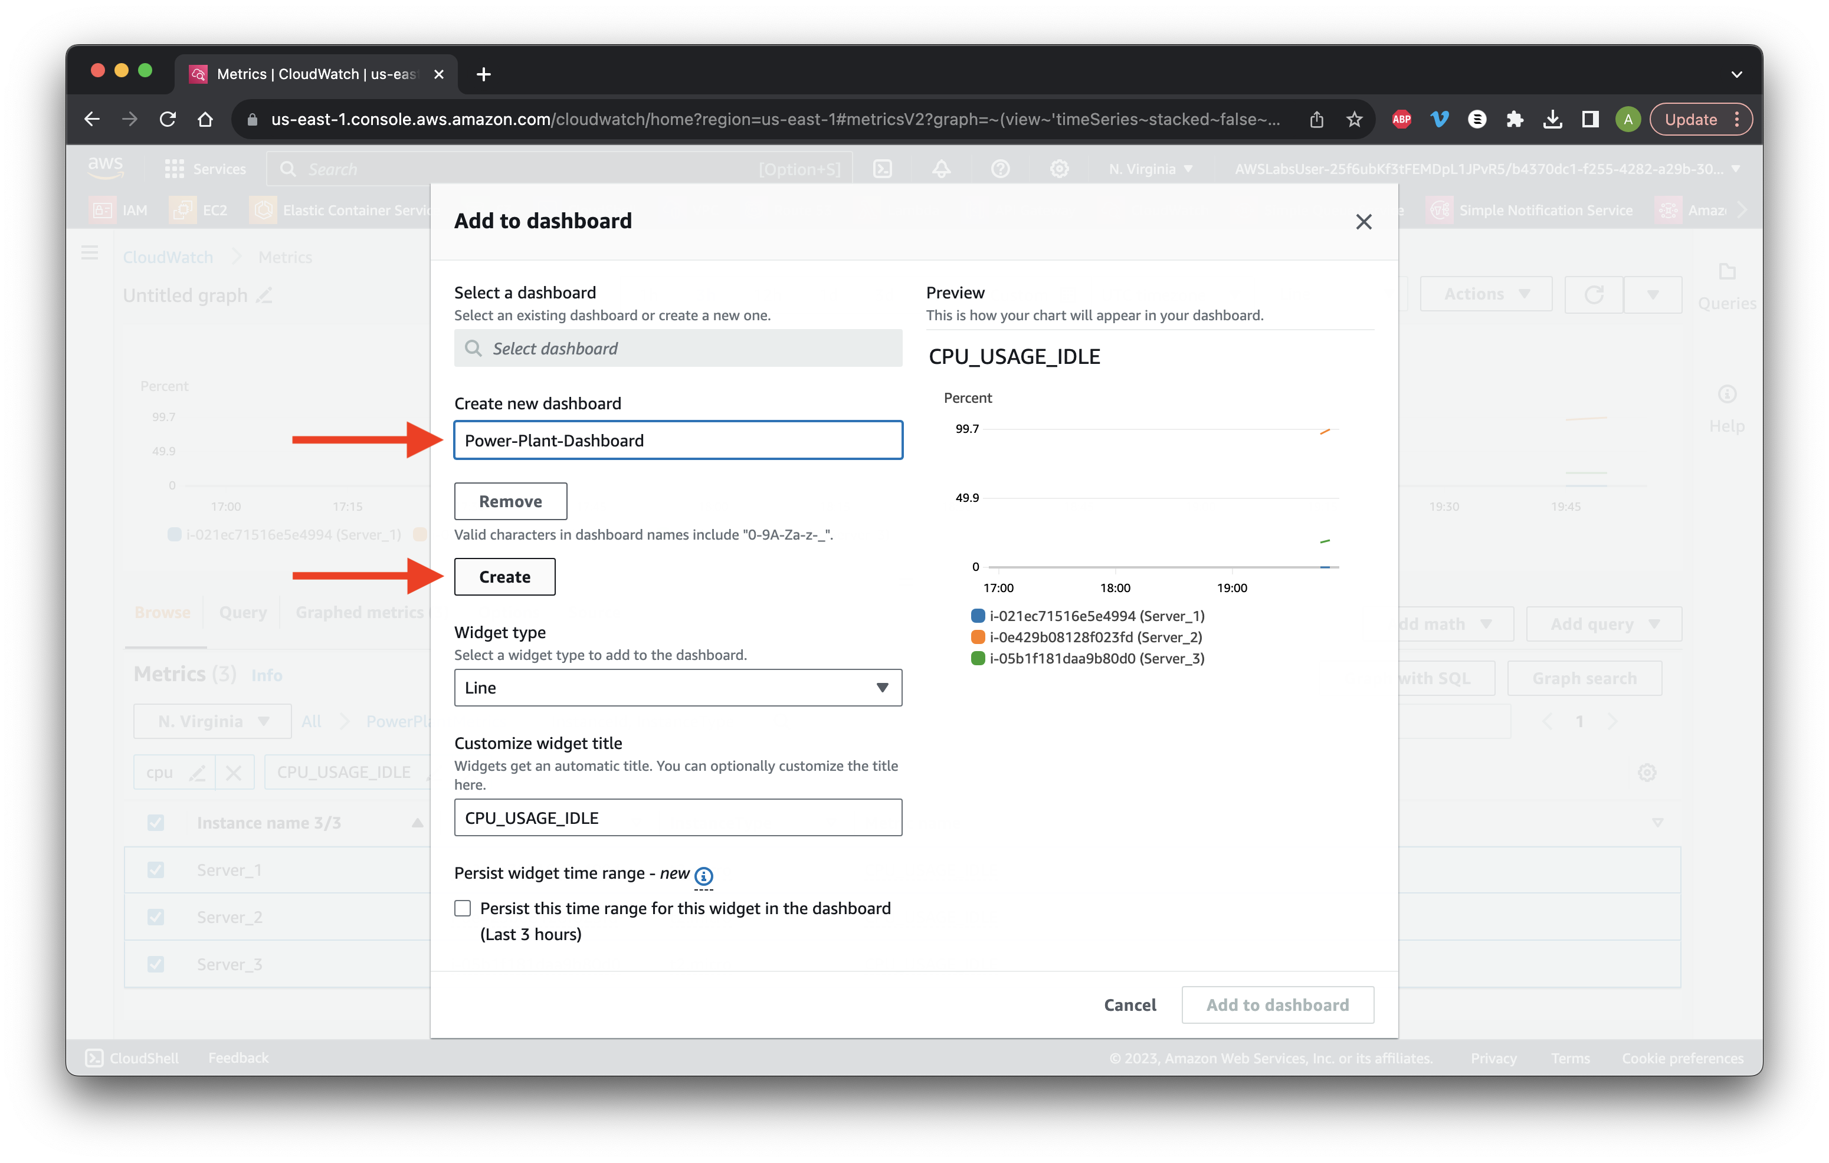This screenshot has width=1829, height=1163.
Task: Toggle the browser side panel icon
Action: (1591, 119)
